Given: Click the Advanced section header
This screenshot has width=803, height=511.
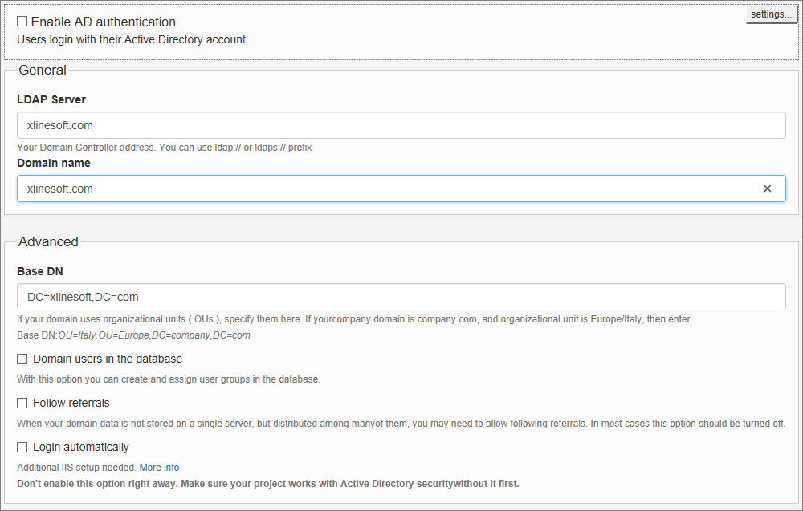Looking at the screenshot, I should coord(48,241).
